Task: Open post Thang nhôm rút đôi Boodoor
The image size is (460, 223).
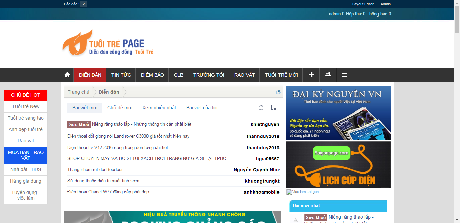Action: tap(95, 170)
